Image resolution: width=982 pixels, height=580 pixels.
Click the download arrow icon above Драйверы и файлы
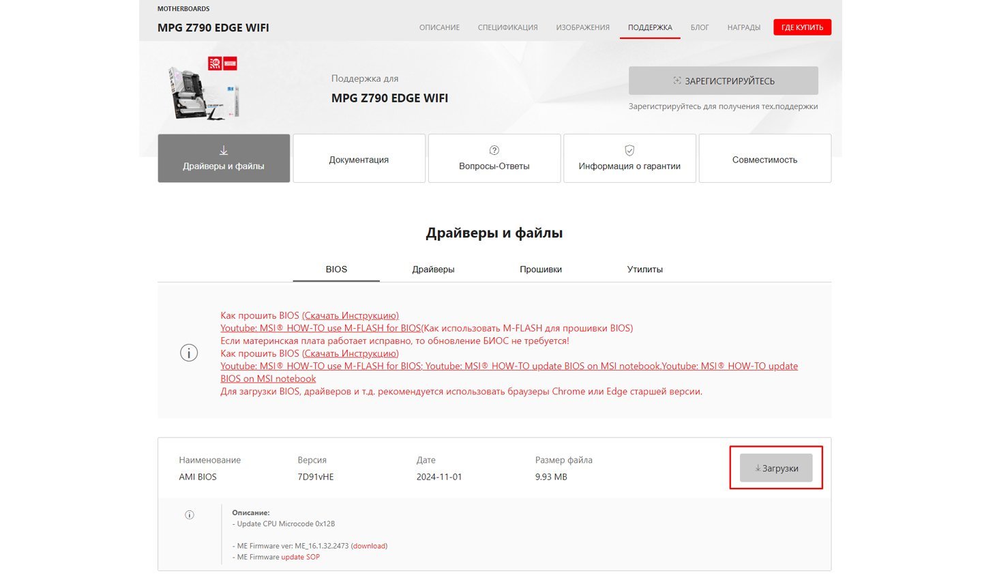click(x=223, y=150)
